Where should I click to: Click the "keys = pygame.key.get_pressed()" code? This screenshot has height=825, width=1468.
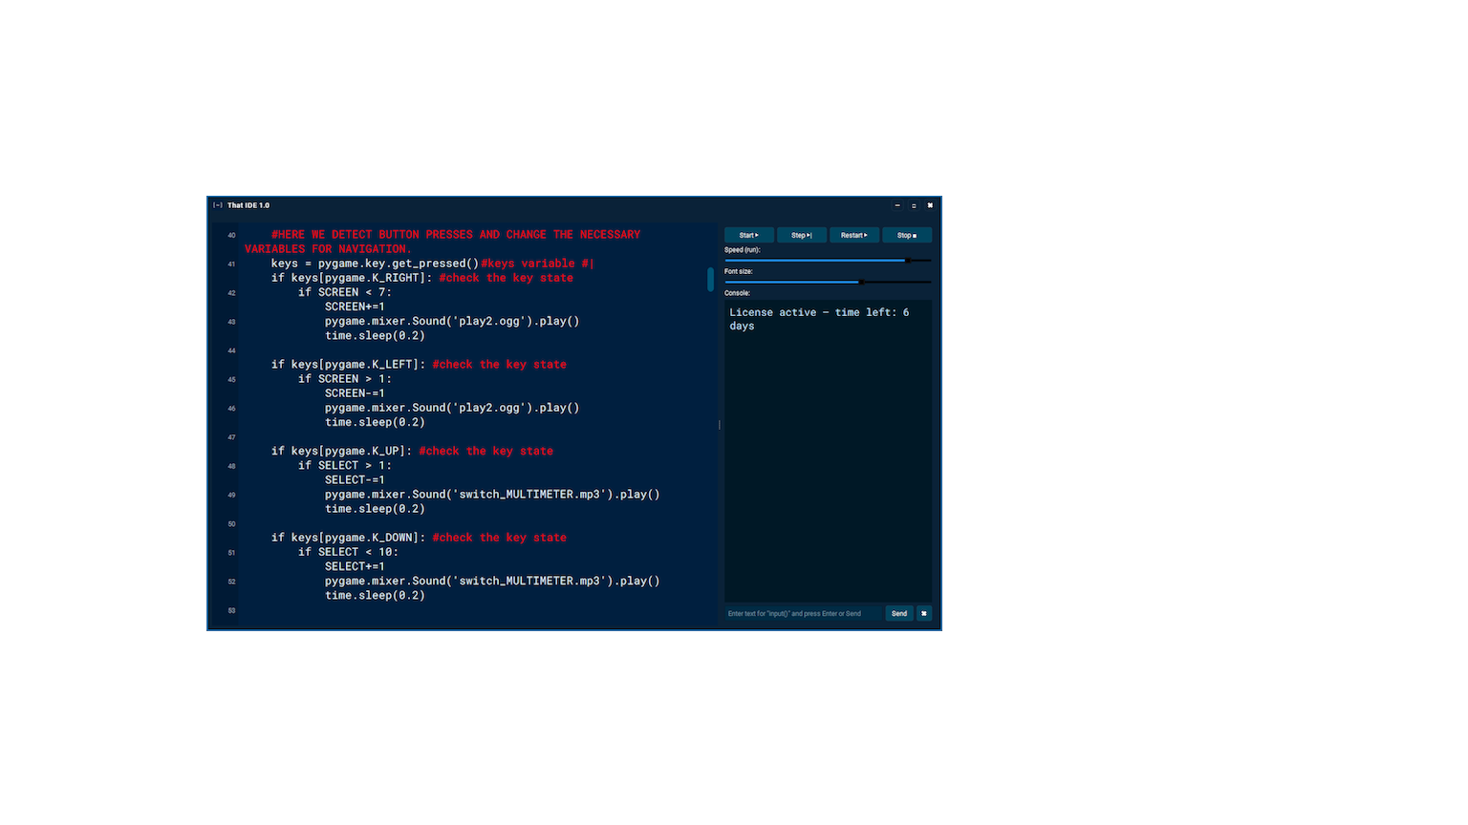375,264
